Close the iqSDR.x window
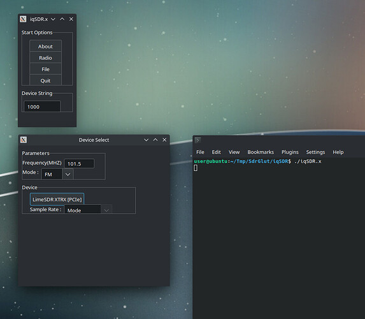365x319 pixels. point(71,19)
